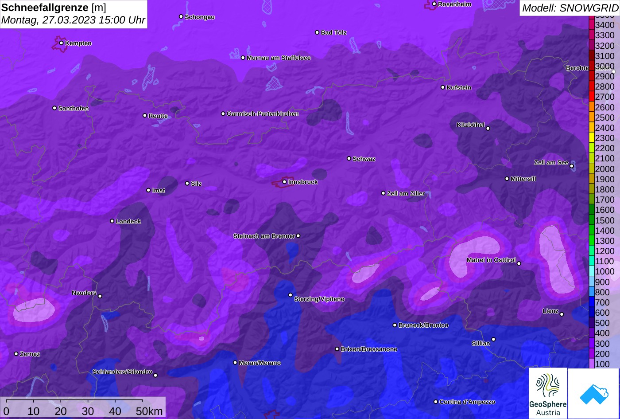The image size is (620, 419).
Task: Click the Schwaz location dot
Action: (x=349, y=158)
